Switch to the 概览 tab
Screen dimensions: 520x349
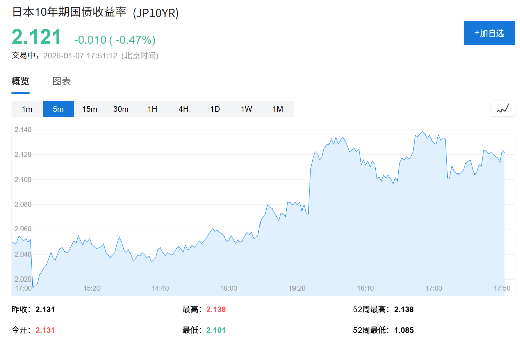[20, 81]
